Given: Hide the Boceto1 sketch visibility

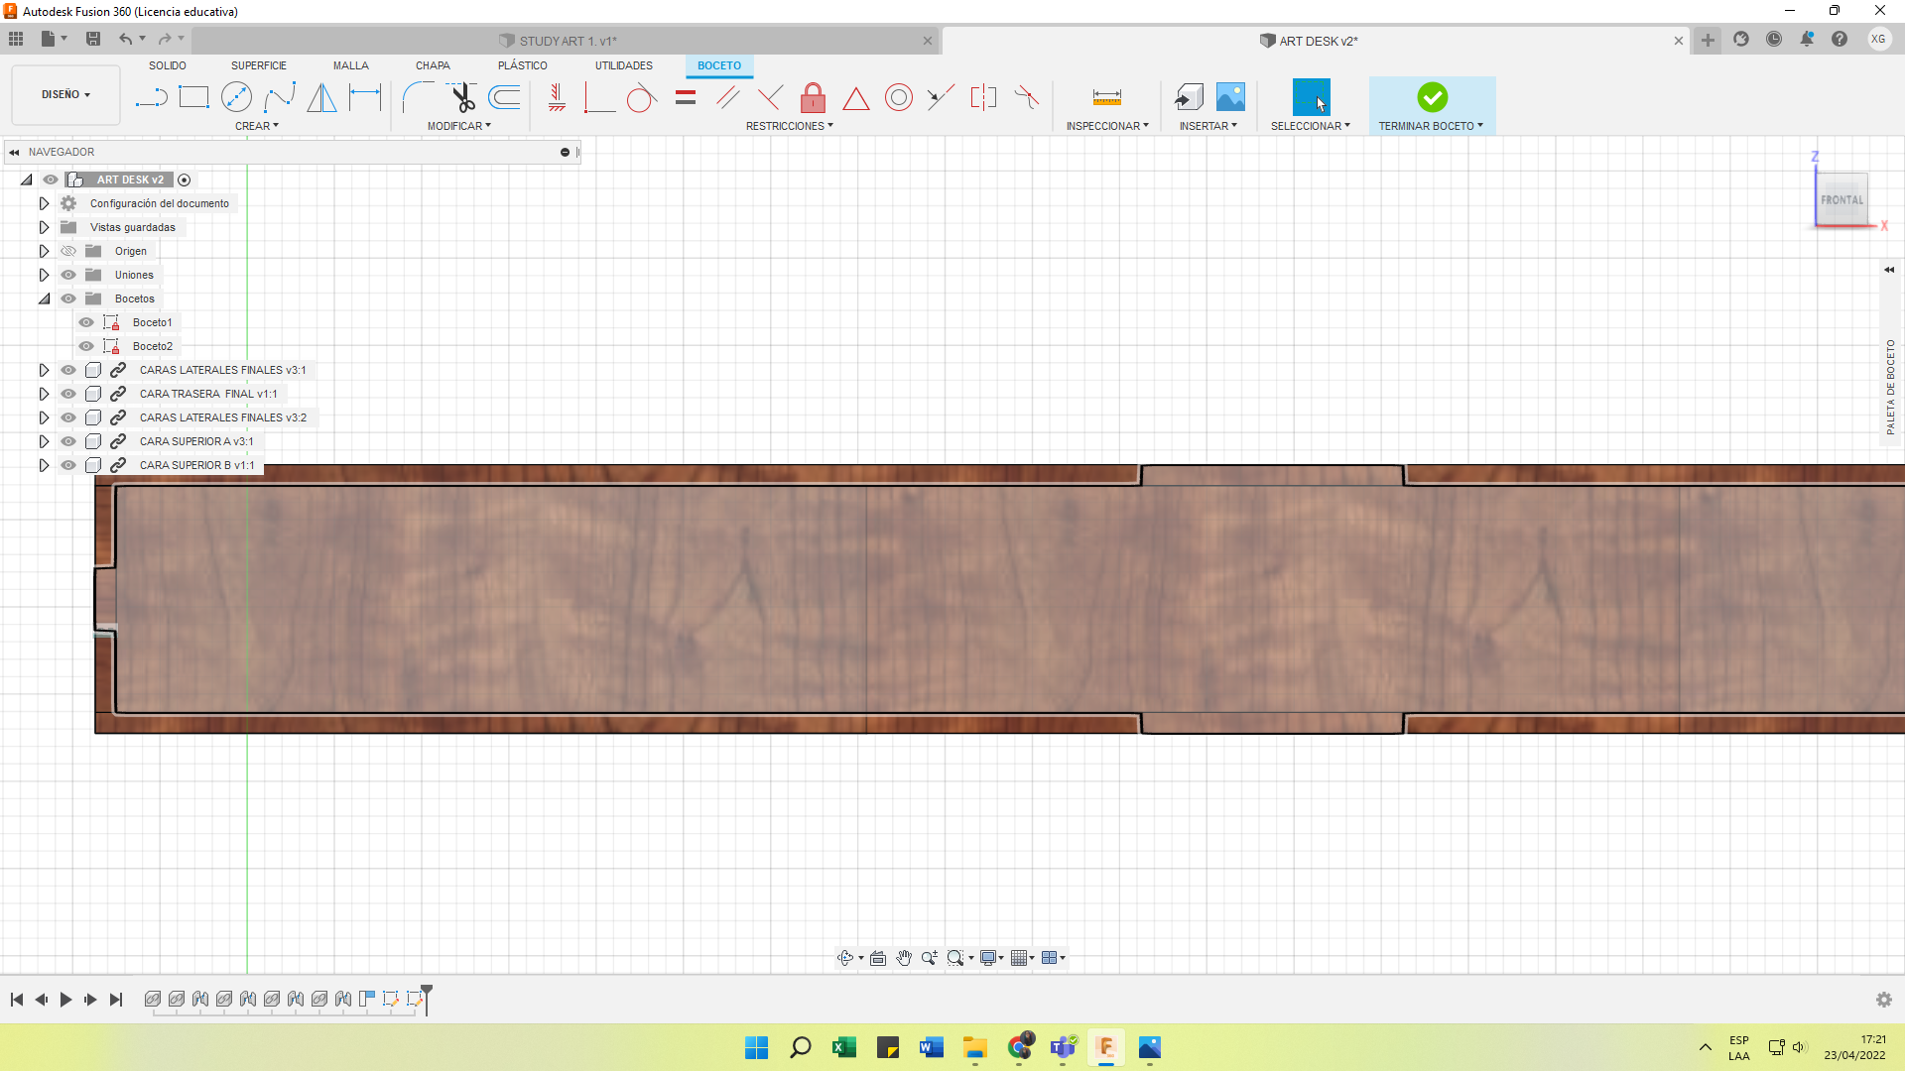Looking at the screenshot, I should point(86,322).
